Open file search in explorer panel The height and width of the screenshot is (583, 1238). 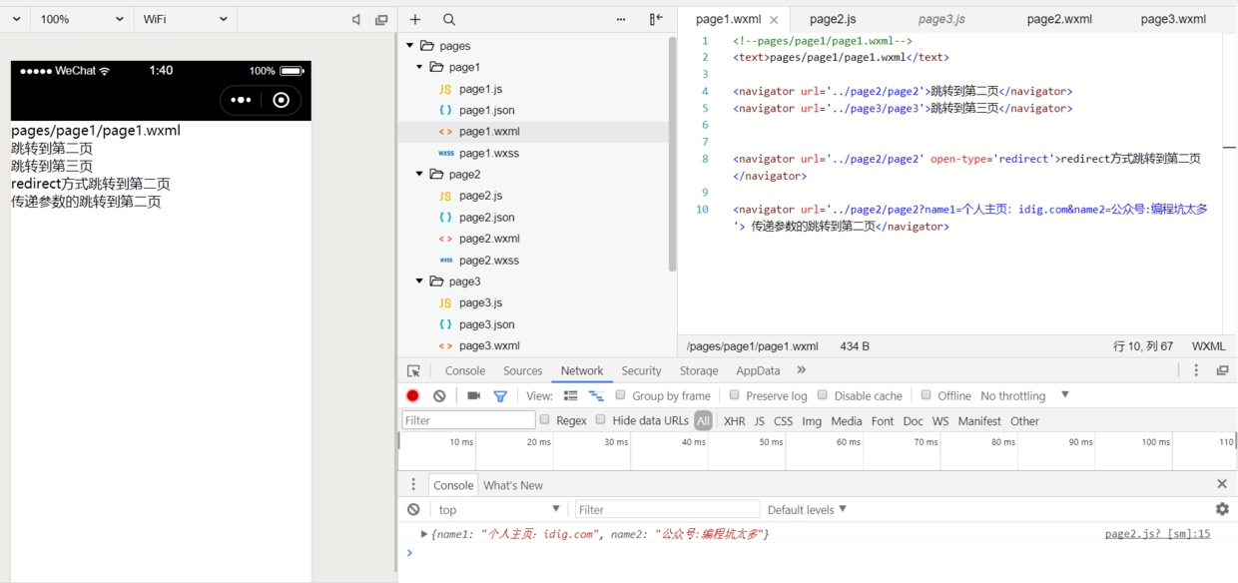pyautogui.click(x=449, y=19)
